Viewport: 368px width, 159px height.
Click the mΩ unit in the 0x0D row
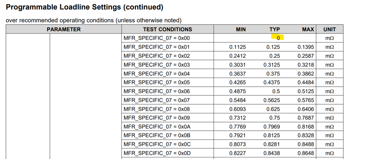click(329, 153)
